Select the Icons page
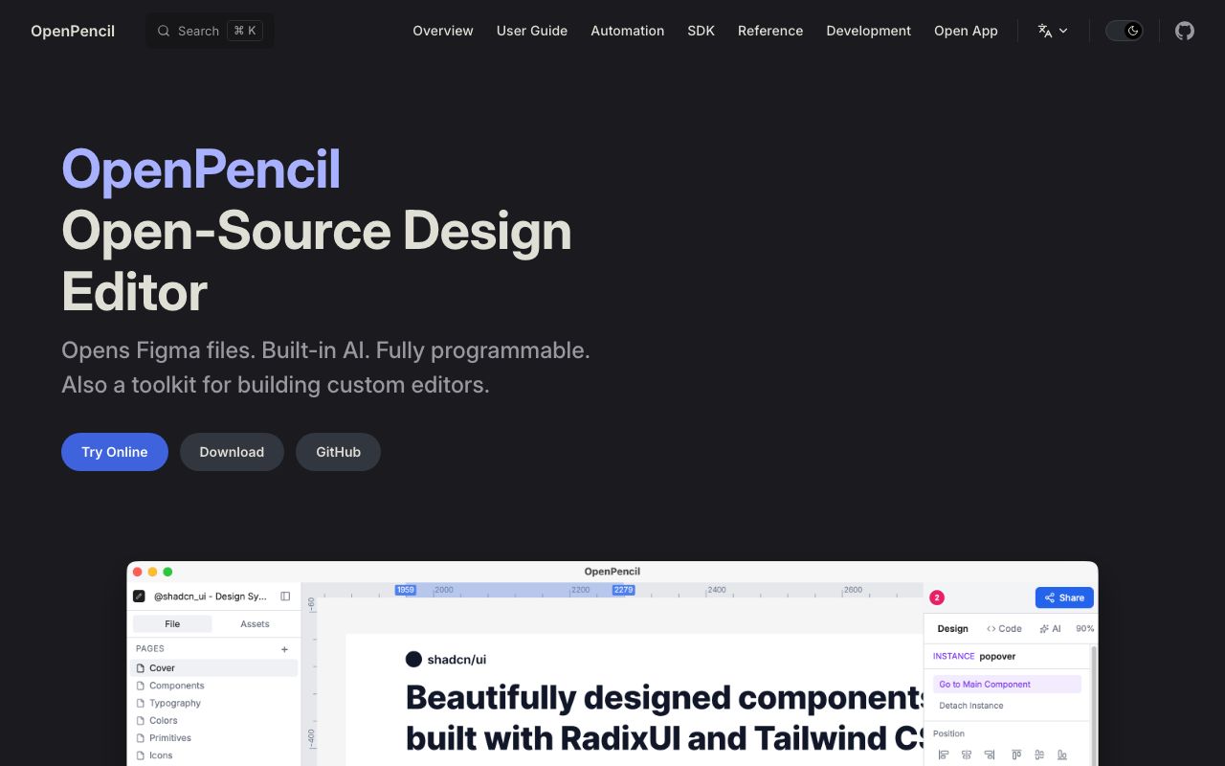This screenshot has width=1225, height=766. click(x=213, y=755)
